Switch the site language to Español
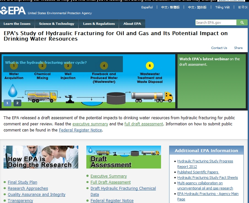The width and height of the screenshot is (249, 203). (x=147, y=7)
